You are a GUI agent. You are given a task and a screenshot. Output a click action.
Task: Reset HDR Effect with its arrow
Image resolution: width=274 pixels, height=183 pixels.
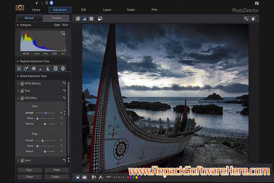click(64, 98)
